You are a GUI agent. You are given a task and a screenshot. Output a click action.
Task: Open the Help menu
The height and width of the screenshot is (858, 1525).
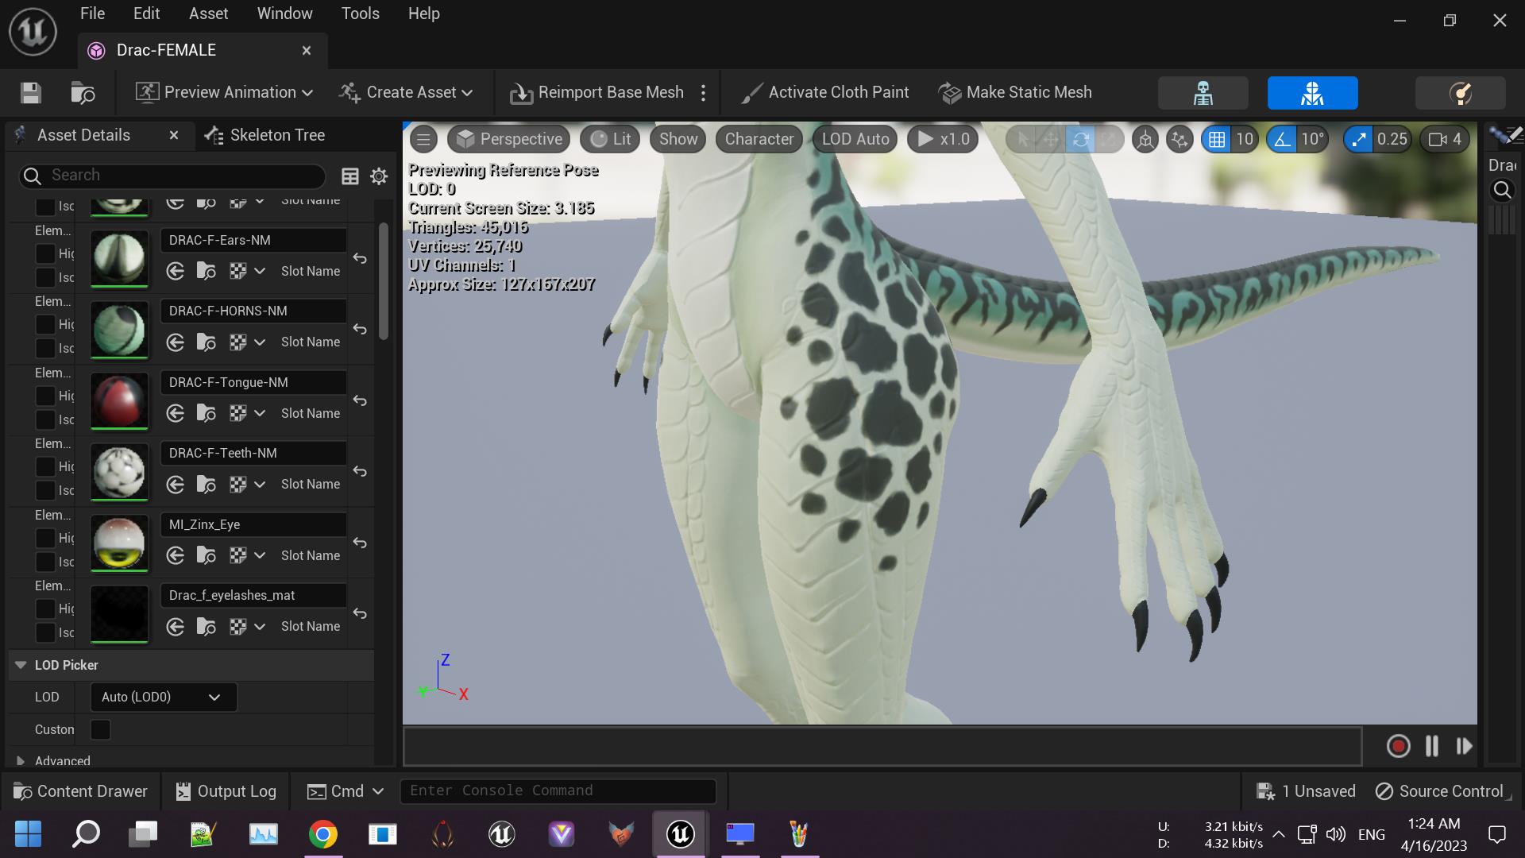[x=423, y=14]
